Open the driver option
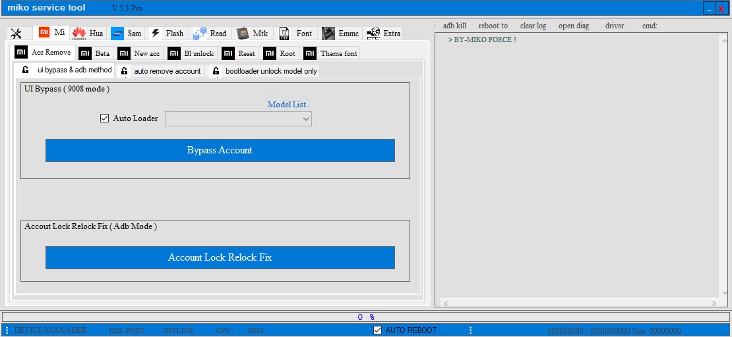 (x=615, y=26)
